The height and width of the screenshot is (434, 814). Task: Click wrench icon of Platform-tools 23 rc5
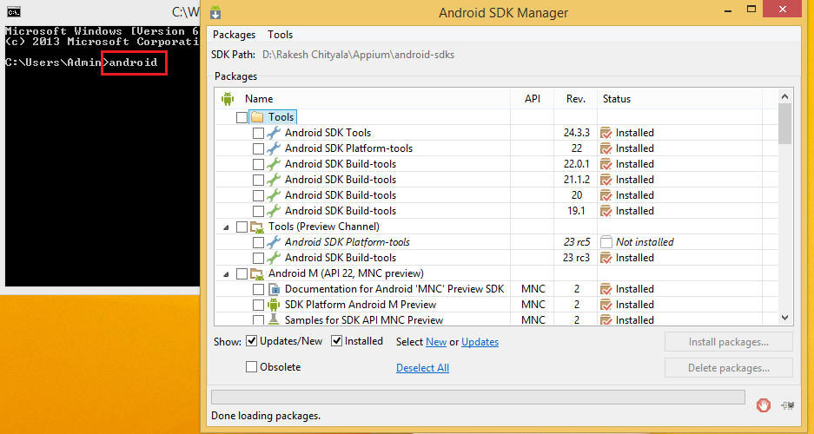point(274,241)
